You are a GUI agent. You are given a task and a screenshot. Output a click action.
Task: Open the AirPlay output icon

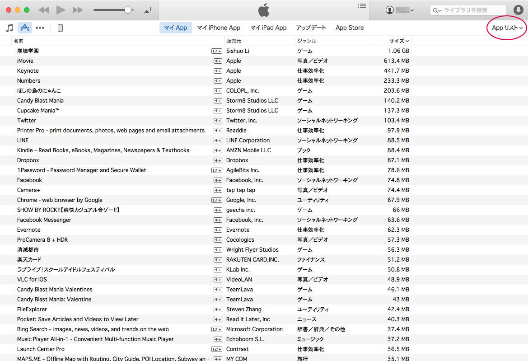point(146,10)
